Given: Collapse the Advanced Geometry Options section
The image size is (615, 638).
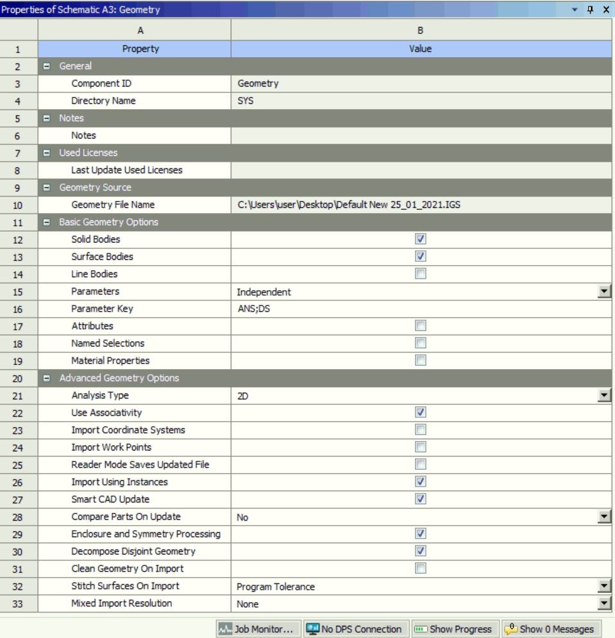Looking at the screenshot, I should [x=47, y=378].
